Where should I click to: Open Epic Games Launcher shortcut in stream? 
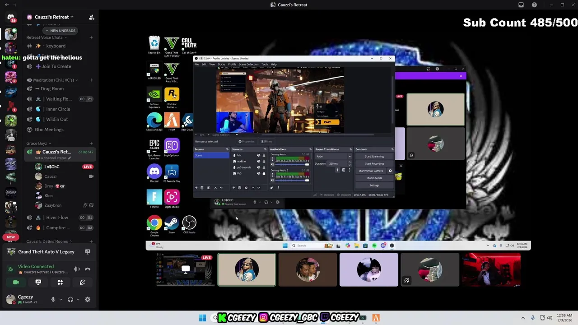pyautogui.click(x=154, y=149)
